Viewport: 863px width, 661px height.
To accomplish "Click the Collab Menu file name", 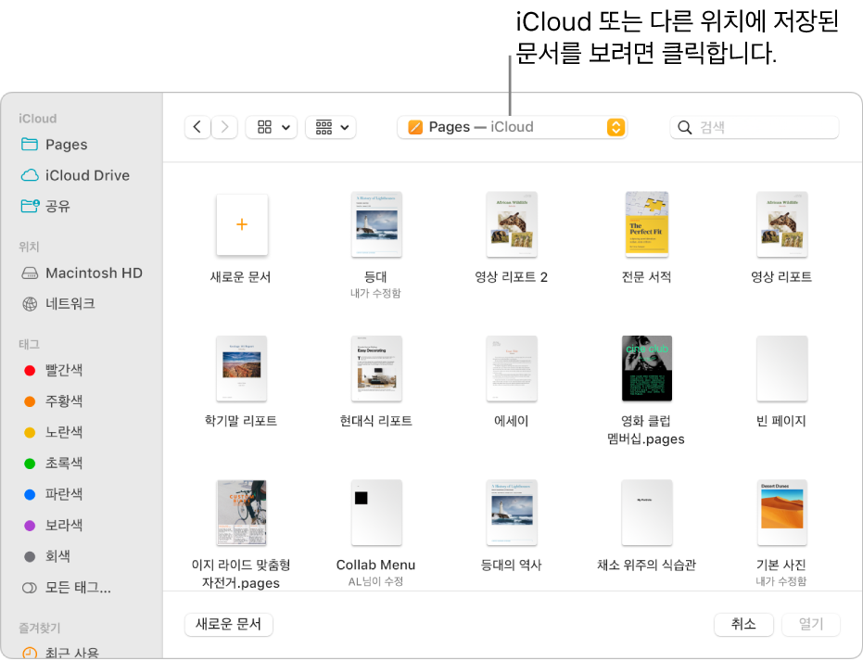I will click(376, 565).
